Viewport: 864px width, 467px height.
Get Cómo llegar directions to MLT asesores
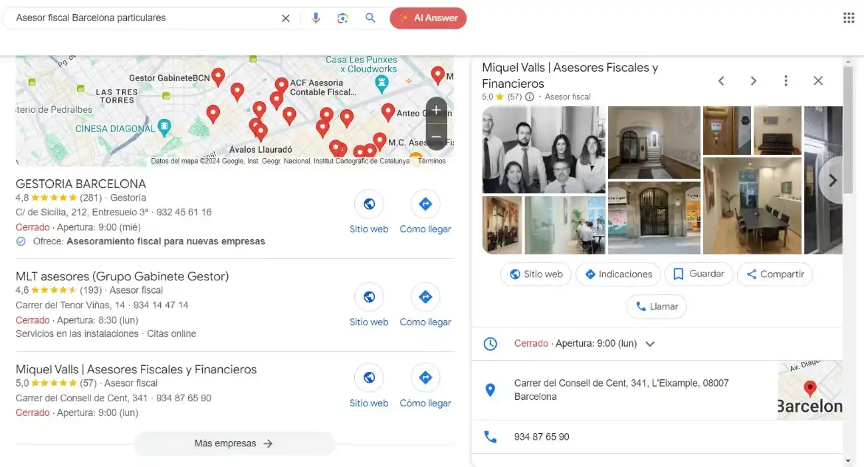pos(425,305)
